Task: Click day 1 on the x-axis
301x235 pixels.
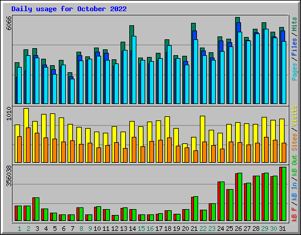Action: coord(19,229)
